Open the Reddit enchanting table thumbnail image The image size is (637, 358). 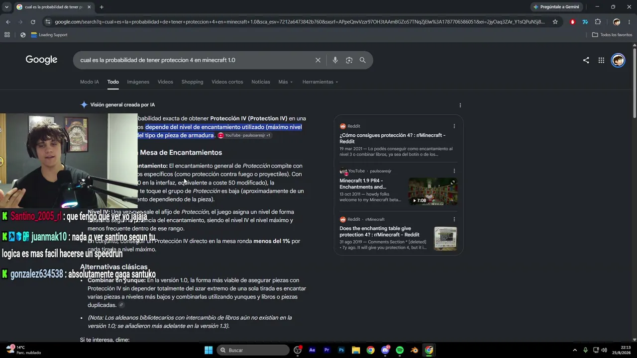445,239
